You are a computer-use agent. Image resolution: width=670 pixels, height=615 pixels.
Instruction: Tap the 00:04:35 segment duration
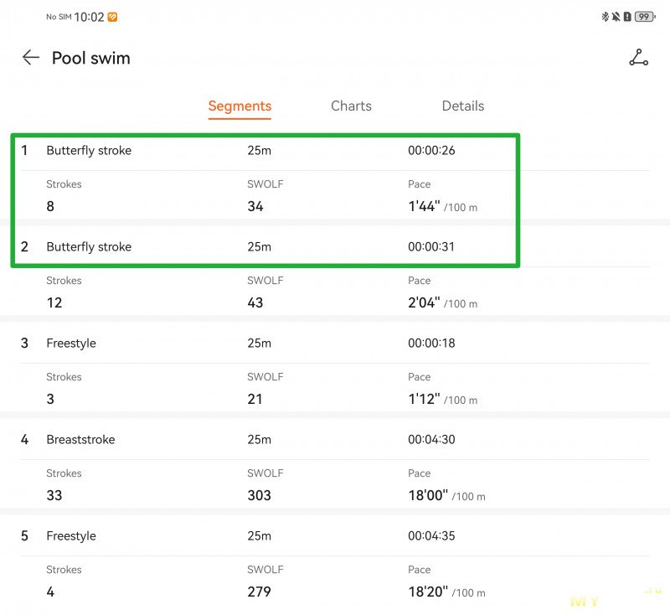[x=431, y=536]
